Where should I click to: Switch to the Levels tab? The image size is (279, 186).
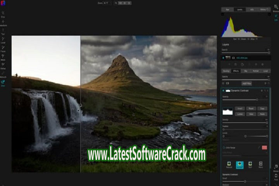(240, 10)
